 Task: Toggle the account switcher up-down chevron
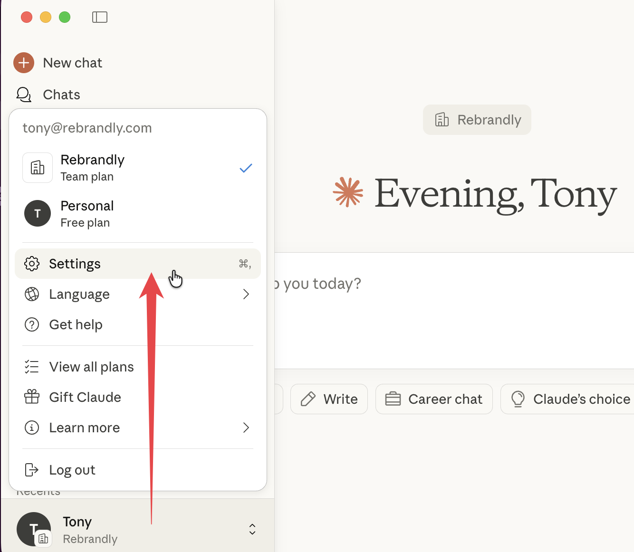[252, 529]
